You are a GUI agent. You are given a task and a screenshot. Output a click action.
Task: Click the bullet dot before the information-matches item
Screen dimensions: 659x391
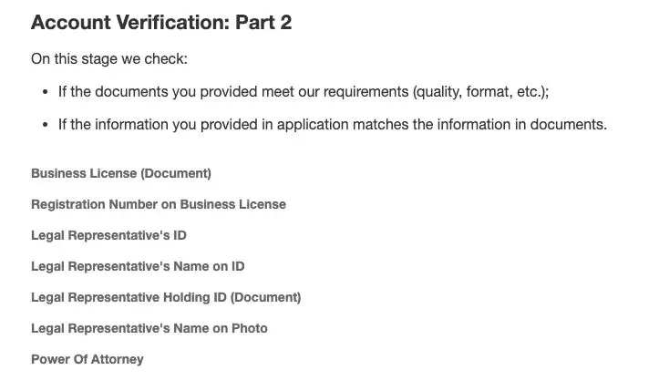(45, 125)
